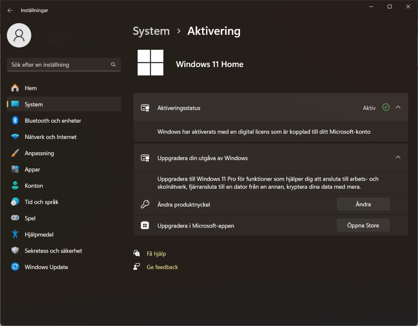This screenshot has height=326, width=418.
Task: Click the Hem house icon
Action: (15, 88)
